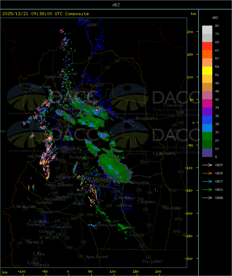The image size is (232, 276).
Task: Click the 200 km mark on right axis
Action: point(190,32)
